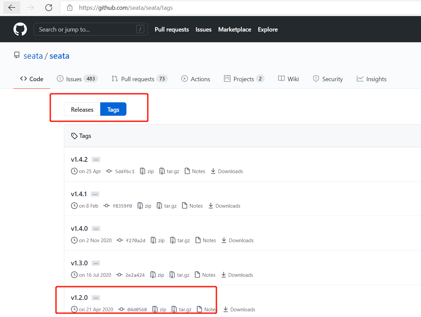Click the padlock site info icon

click(x=70, y=7)
